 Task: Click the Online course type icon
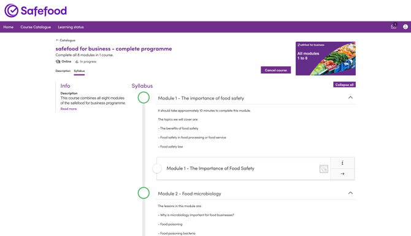click(x=58, y=61)
